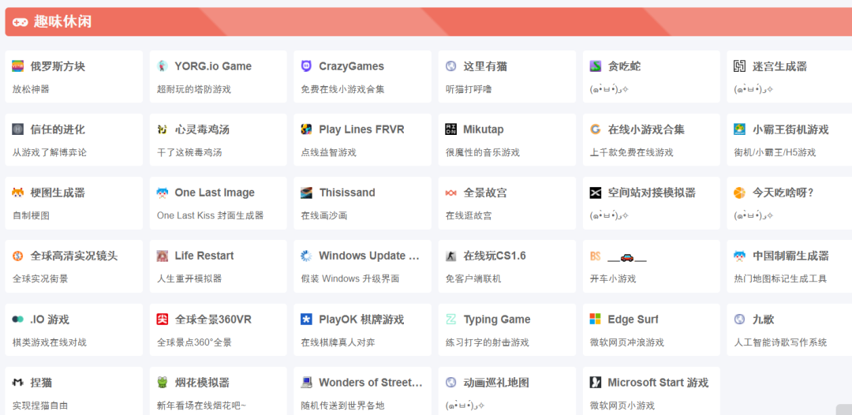Open the 九歌 title link
The height and width of the screenshot is (415, 852).
pyautogui.click(x=764, y=320)
